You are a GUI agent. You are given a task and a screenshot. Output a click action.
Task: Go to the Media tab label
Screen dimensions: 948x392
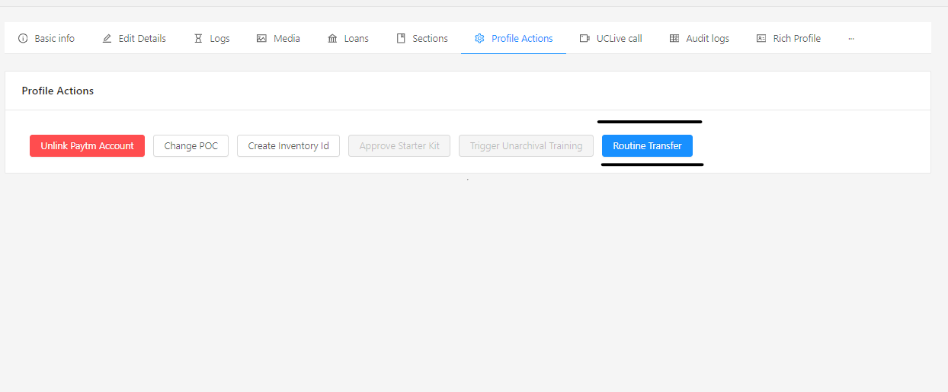coord(287,38)
